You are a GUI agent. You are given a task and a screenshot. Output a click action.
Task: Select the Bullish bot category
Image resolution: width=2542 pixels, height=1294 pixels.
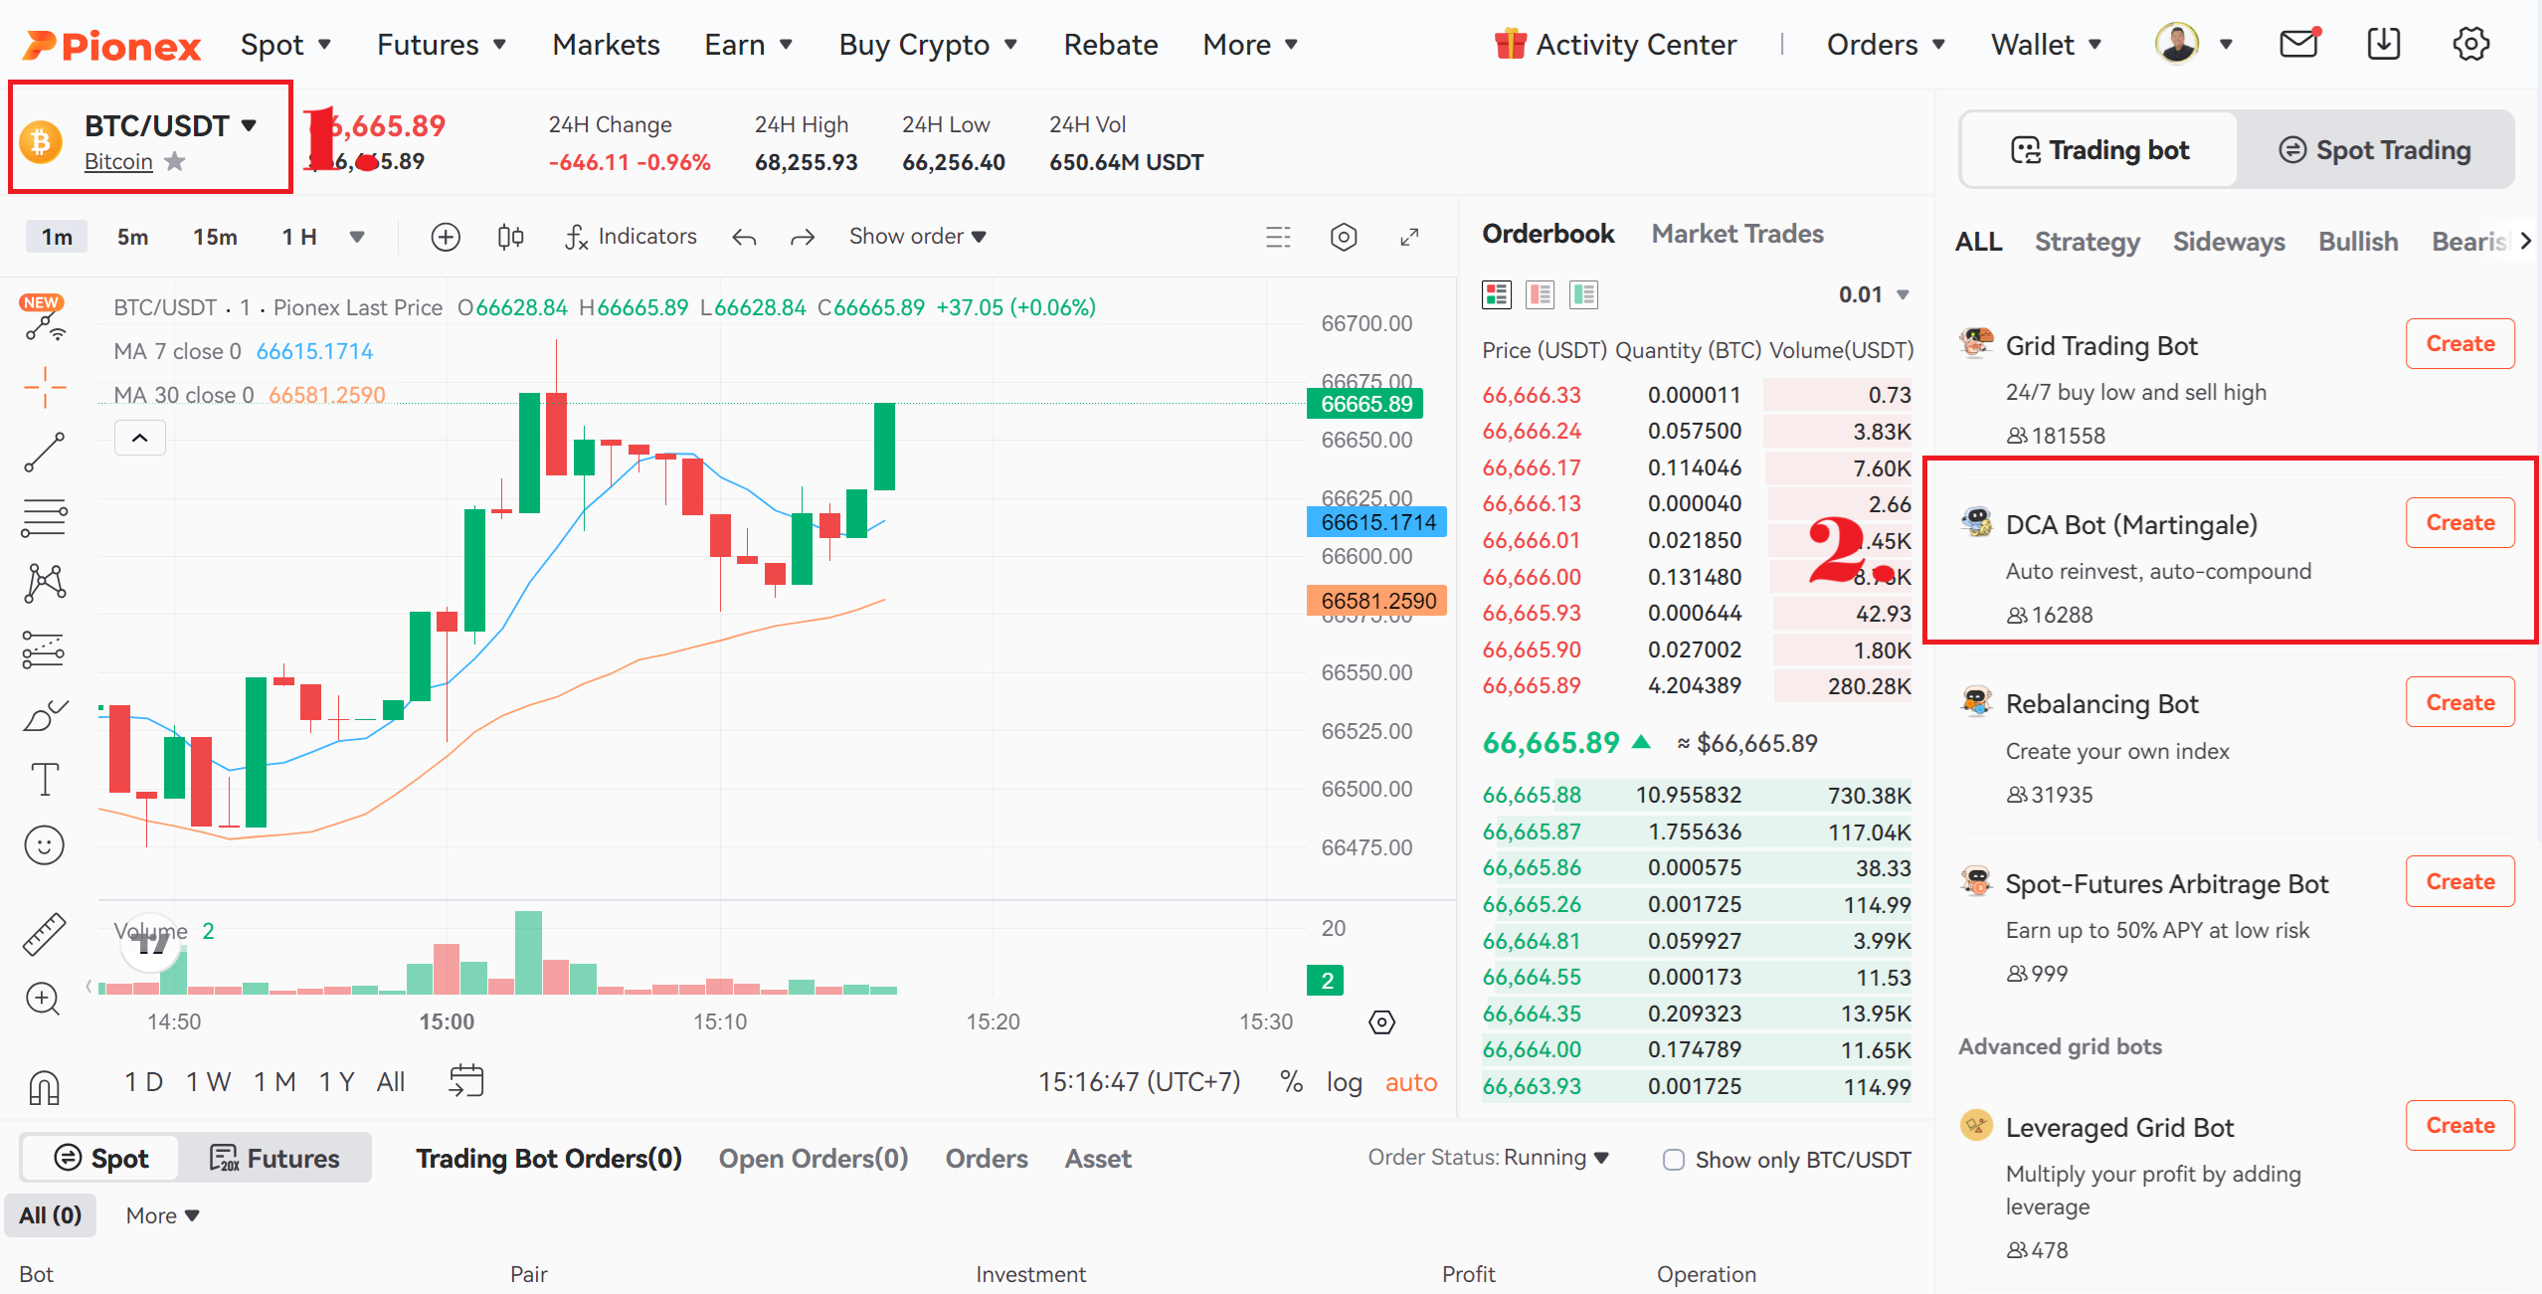pos(2358,242)
